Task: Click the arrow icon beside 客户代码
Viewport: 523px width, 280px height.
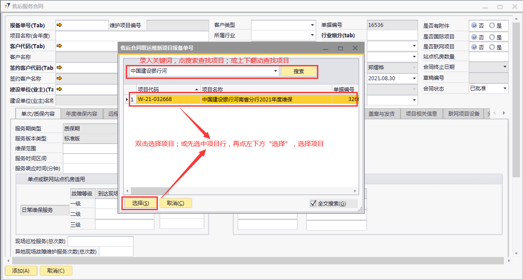Action: point(59,46)
